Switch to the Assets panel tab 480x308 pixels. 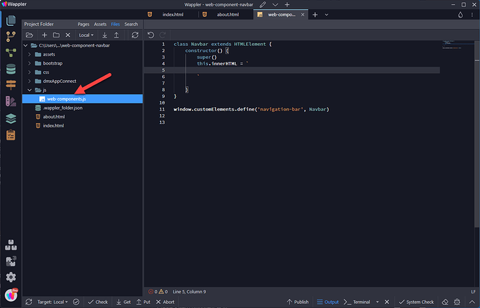click(100, 24)
